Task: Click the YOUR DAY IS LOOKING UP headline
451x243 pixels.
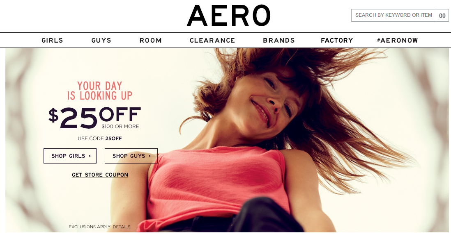Action: pos(100,91)
